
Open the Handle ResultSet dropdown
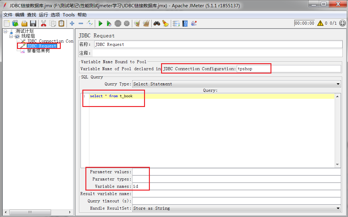pyautogui.click(x=236, y=208)
